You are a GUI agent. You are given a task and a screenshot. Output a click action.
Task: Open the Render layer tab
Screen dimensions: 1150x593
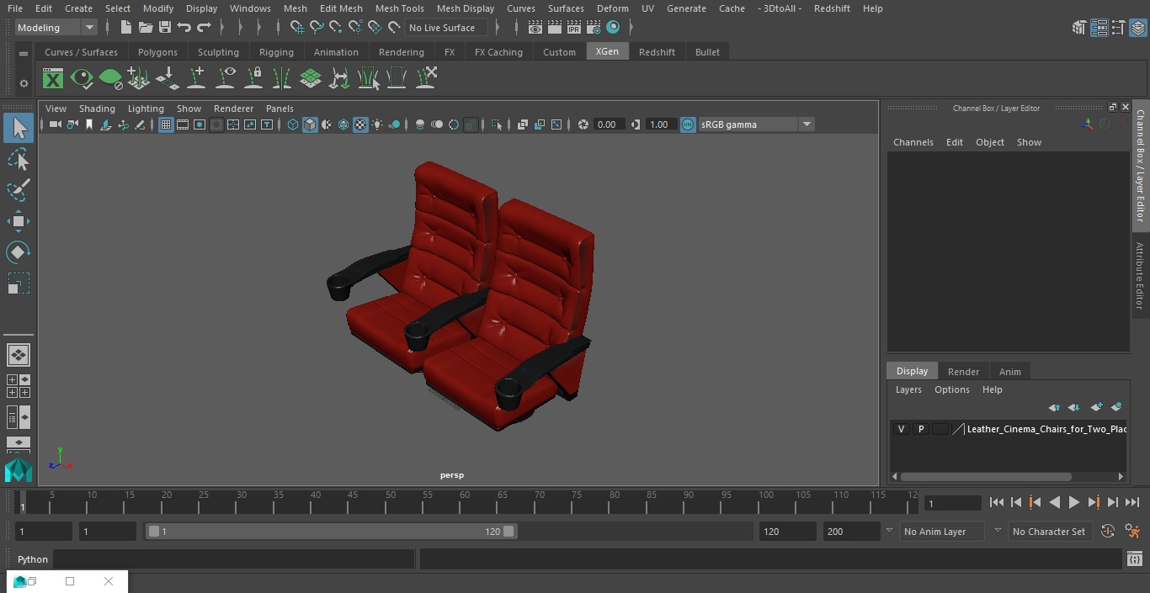pyautogui.click(x=963, y=371)
